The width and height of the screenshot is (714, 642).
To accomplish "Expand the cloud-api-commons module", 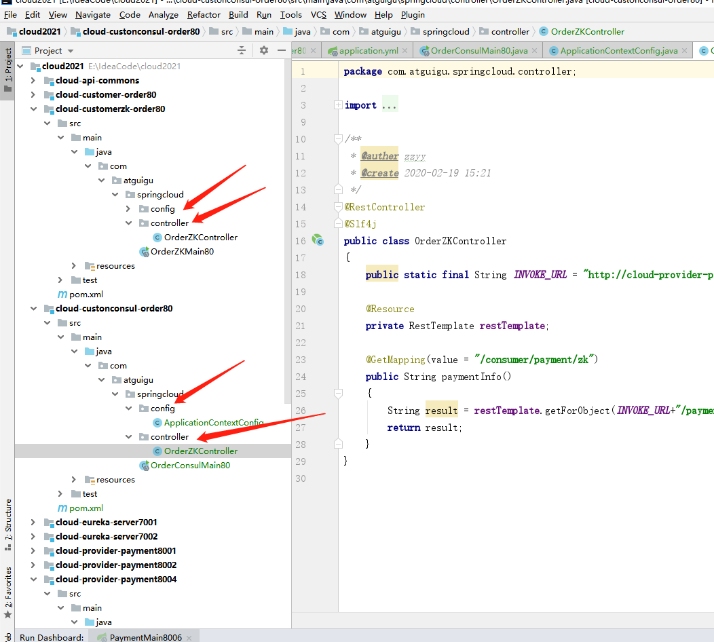I will (33, 81).
